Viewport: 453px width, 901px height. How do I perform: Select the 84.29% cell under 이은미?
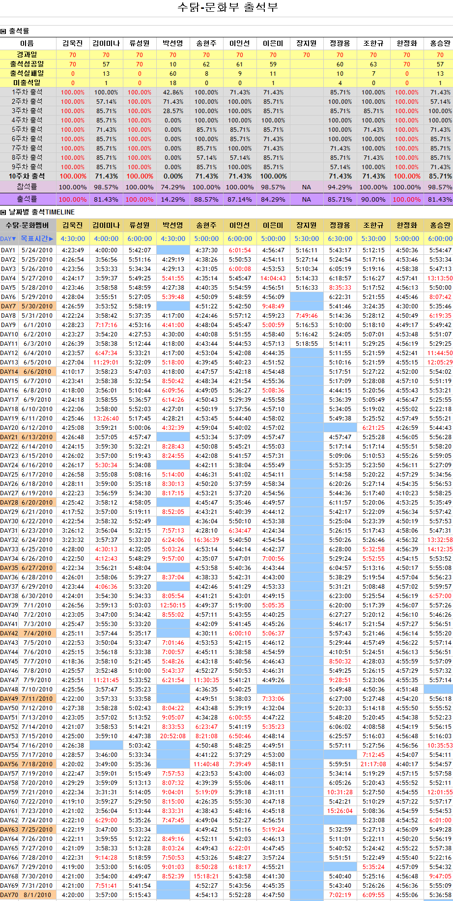coord(273,199)
